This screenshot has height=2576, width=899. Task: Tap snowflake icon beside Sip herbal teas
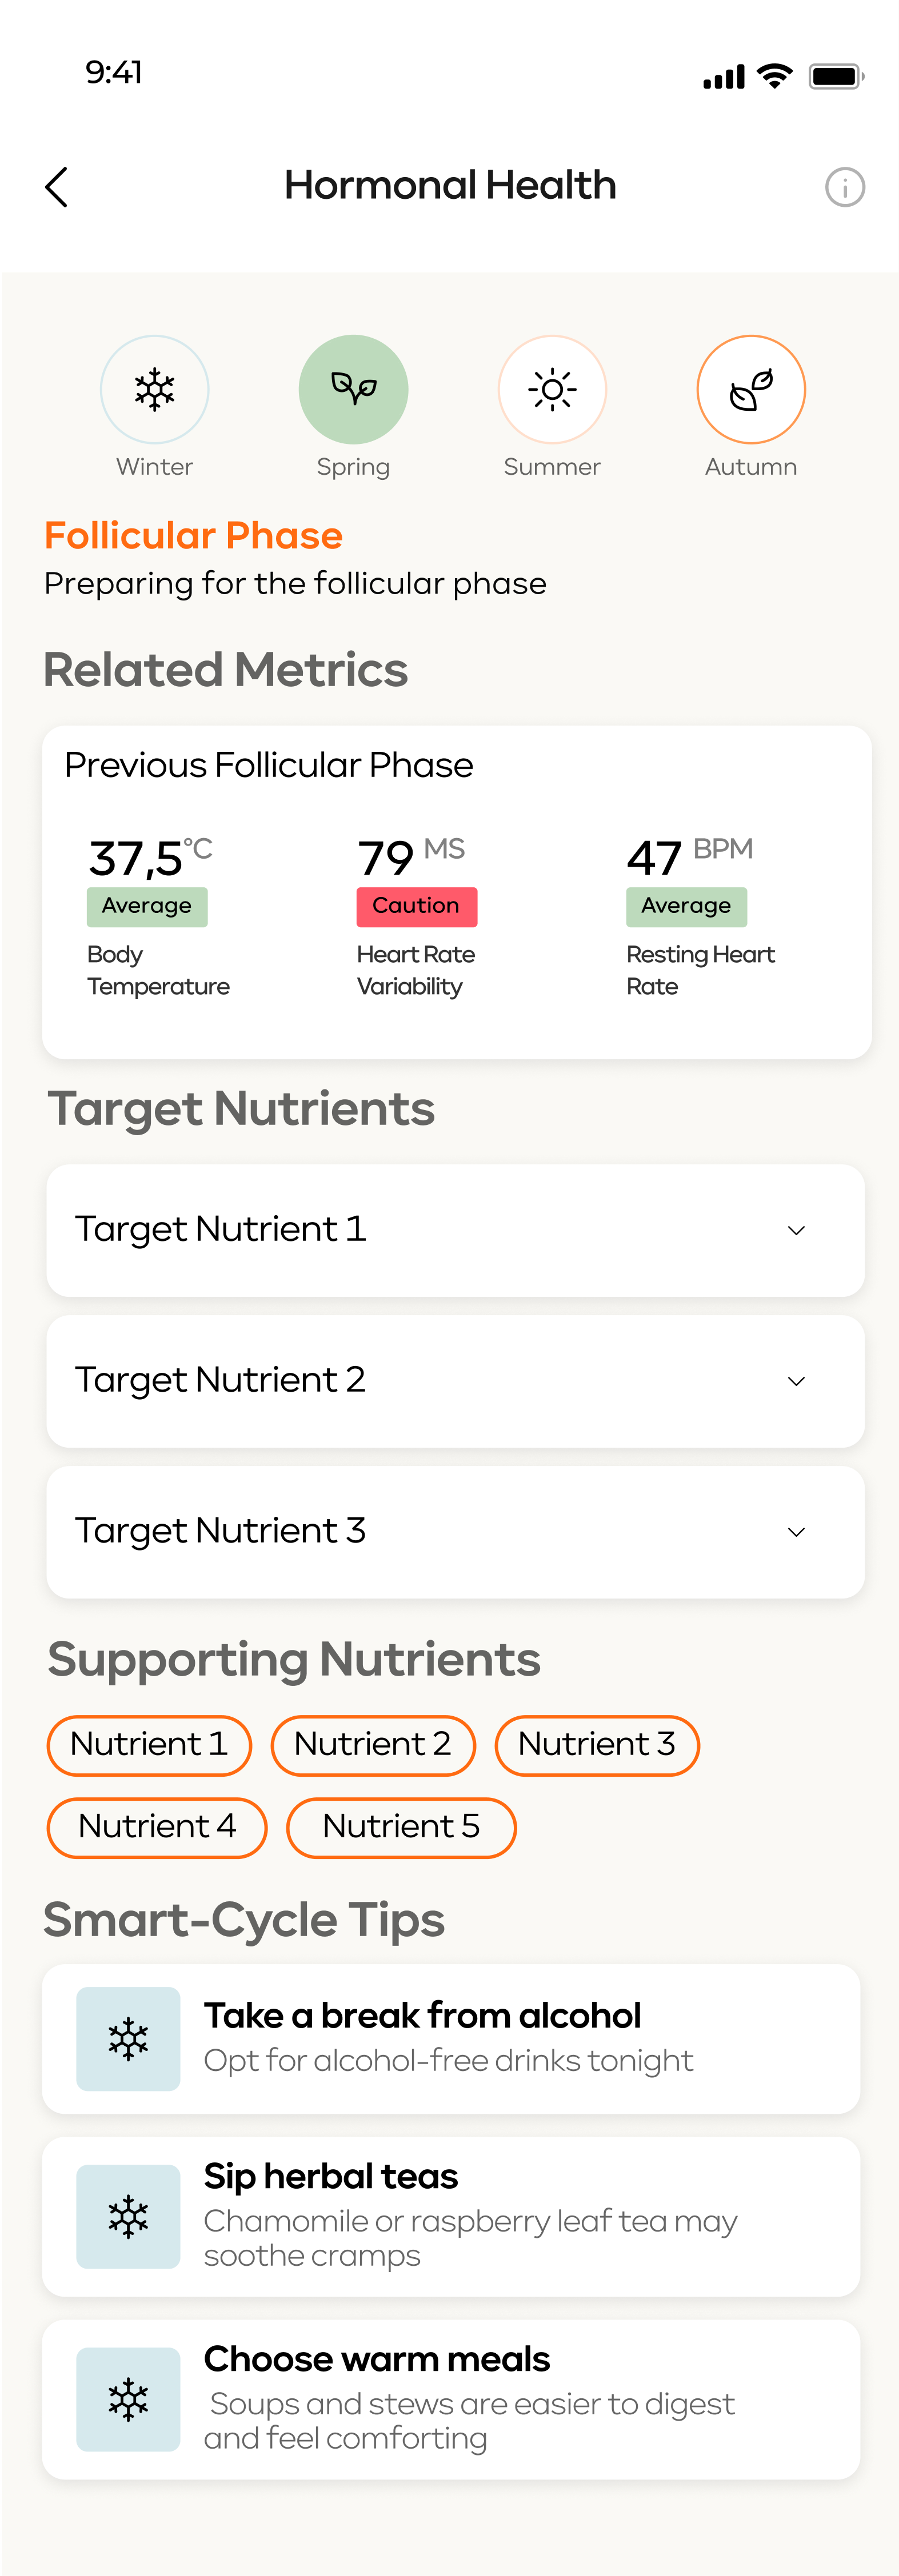(128, 2216)
